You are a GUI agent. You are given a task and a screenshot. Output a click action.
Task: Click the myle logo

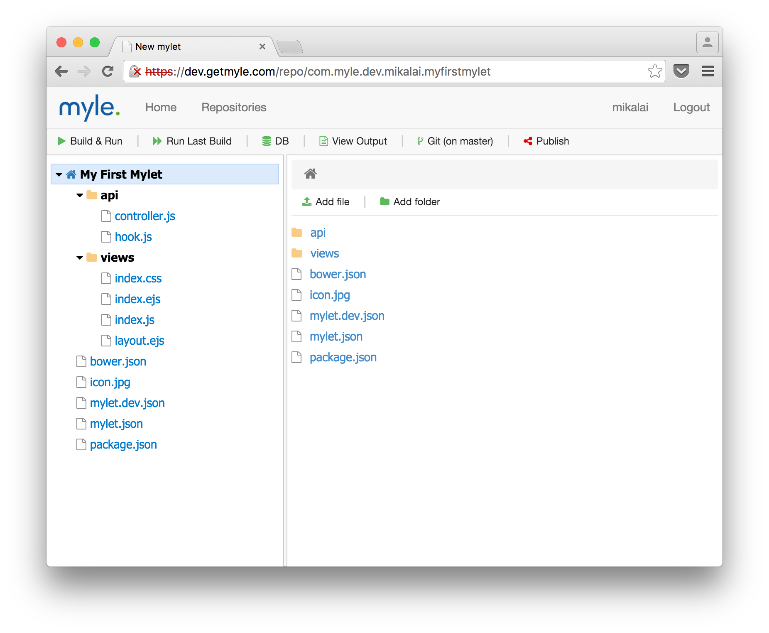90,108
